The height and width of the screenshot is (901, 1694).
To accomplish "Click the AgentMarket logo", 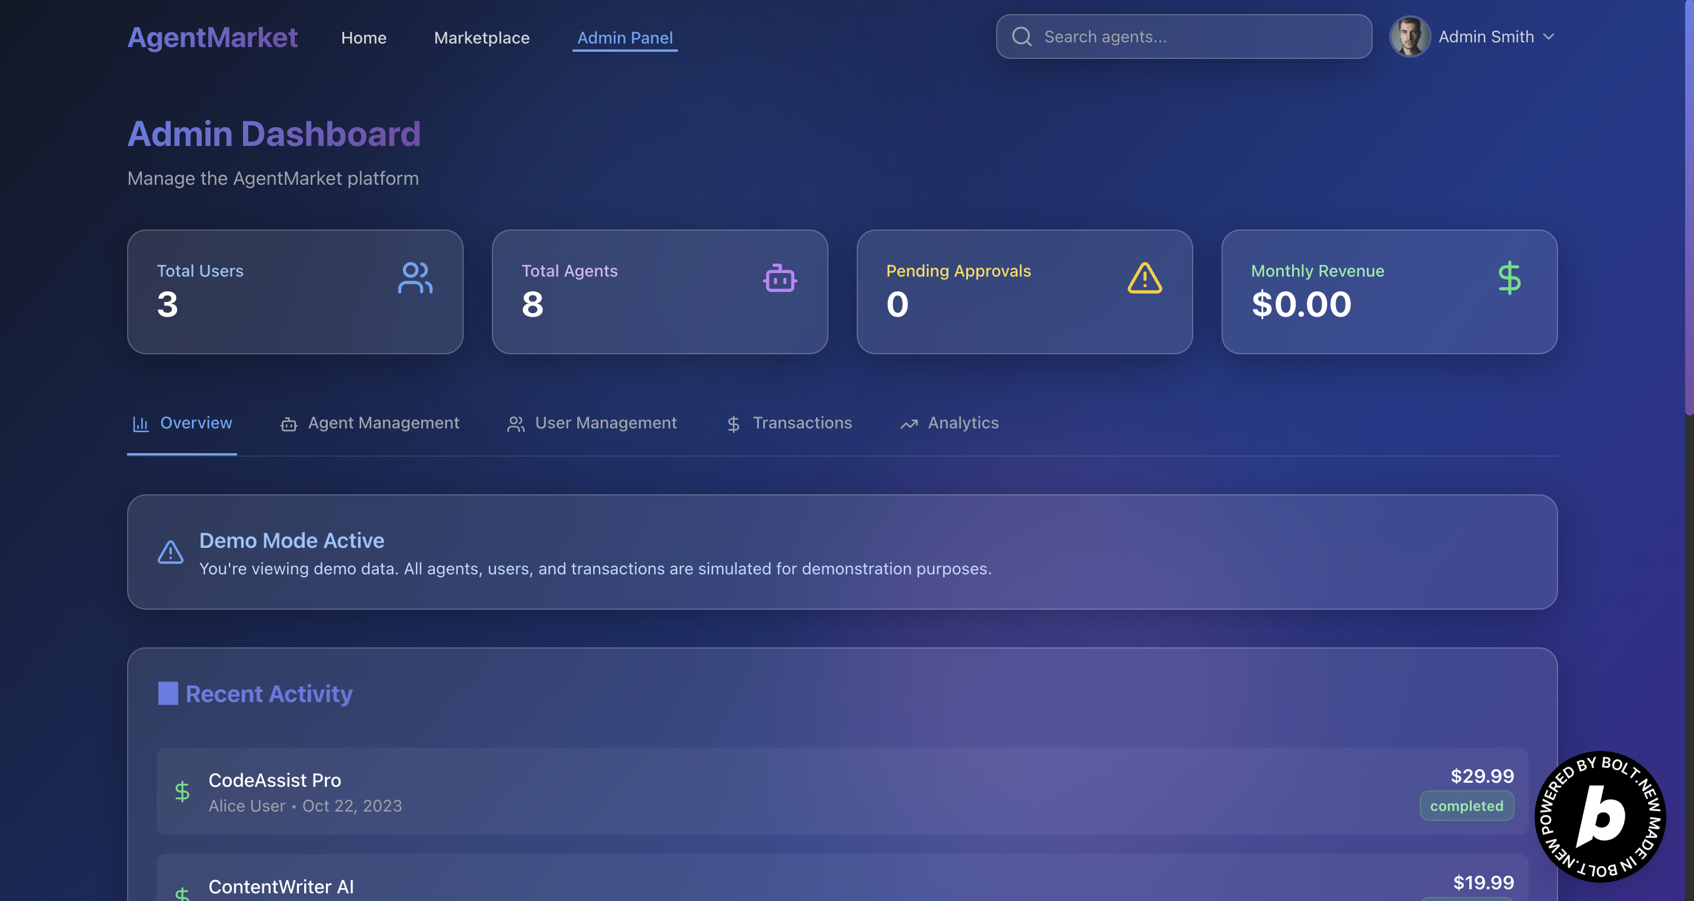I will (212, 38).
